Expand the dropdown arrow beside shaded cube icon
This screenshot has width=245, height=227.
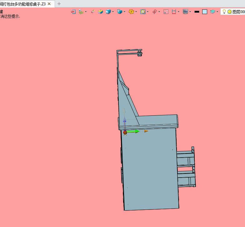113,12
